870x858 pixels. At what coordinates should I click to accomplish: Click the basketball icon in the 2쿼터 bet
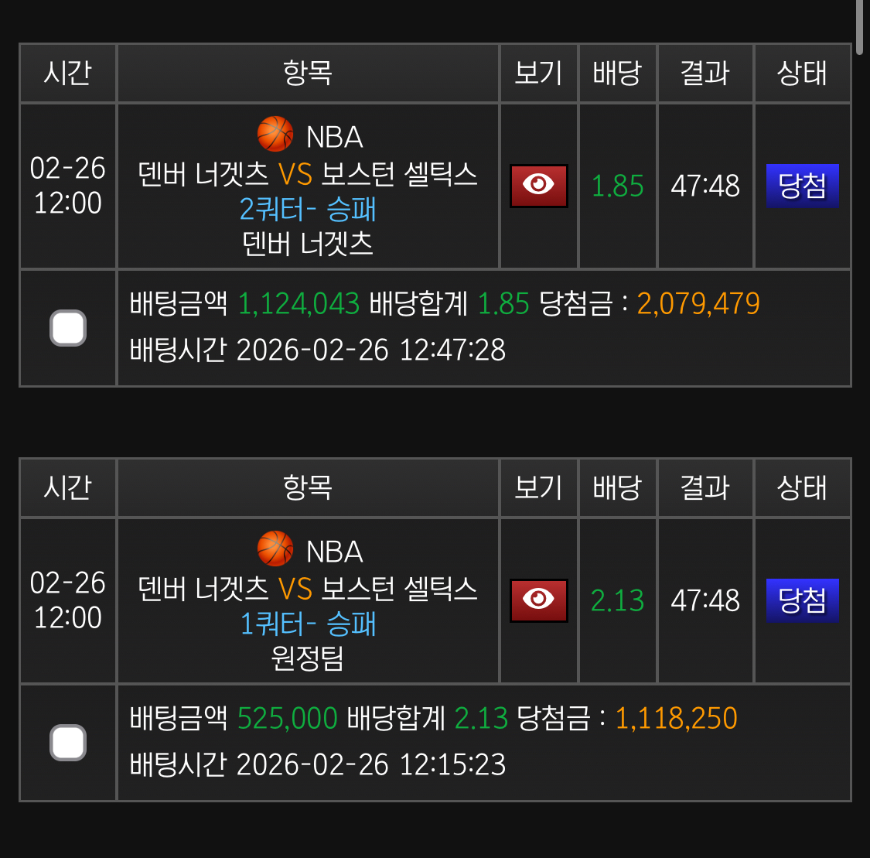[x=275, y=135]
